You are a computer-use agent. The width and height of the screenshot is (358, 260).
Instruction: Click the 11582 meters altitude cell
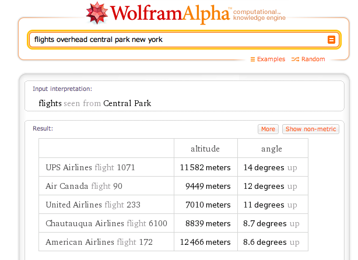(205, 167)
